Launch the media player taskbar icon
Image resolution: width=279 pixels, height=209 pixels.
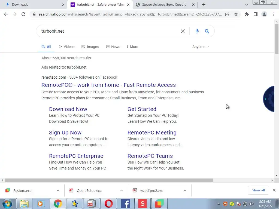(41, 204)
